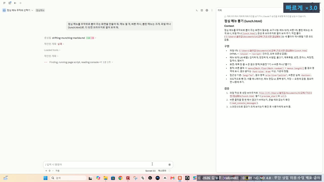Select the 계획 panel tab
Viewport: 324px width, 182px height.
[220, 10]
